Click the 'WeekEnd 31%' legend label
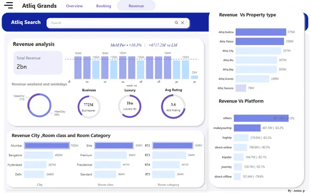The width and height of the screenshot is (311, 193). point(19,98)
